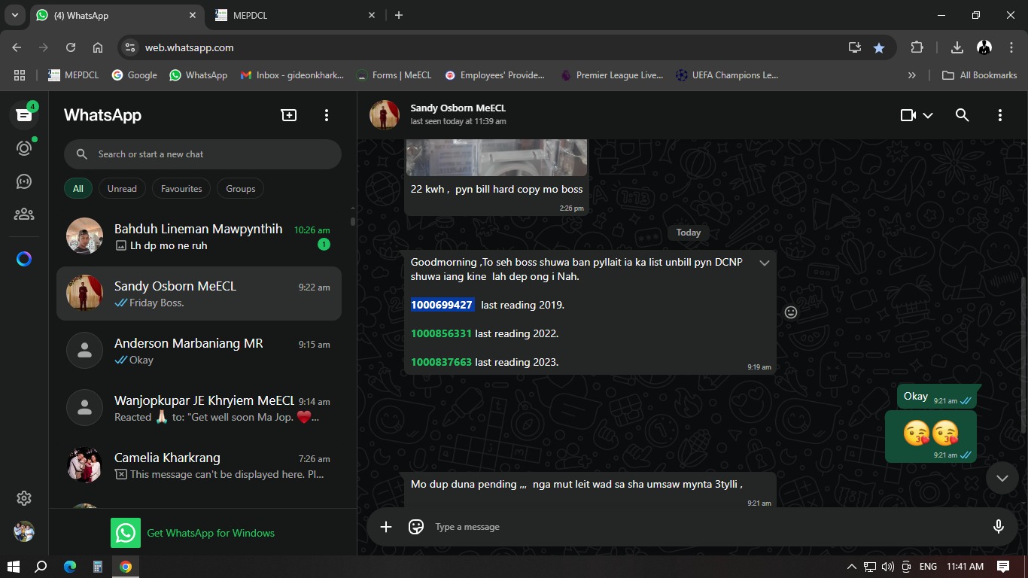Open the browser downloads icon
The height and width of the screenshot is (578, 1028).
point(957,47)
